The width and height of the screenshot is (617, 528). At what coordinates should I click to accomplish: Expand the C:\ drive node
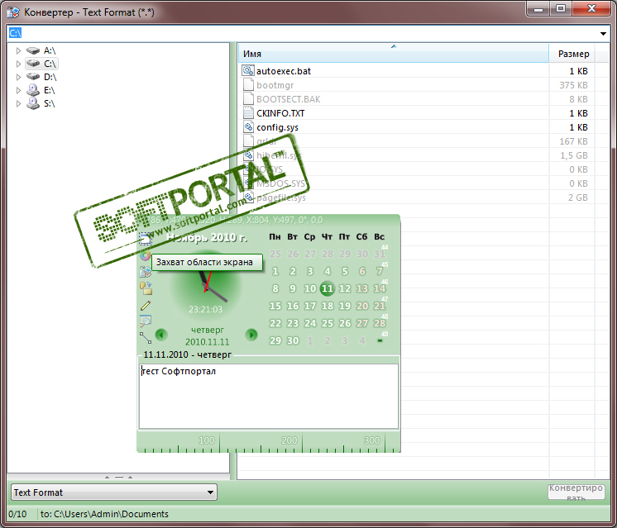point(18,64)
